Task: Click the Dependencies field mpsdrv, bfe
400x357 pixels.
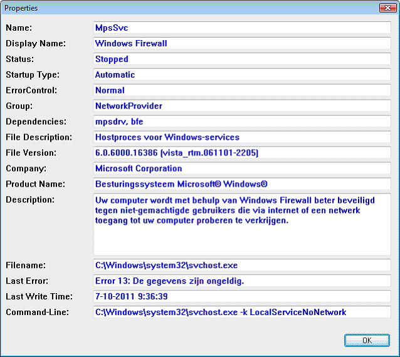Action: click(x=242, y=122)
